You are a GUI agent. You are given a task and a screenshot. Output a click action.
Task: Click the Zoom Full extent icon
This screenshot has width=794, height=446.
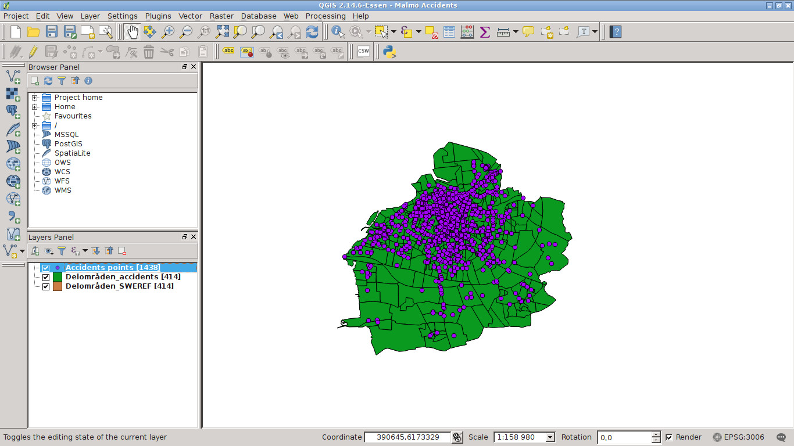coord(222,32)
